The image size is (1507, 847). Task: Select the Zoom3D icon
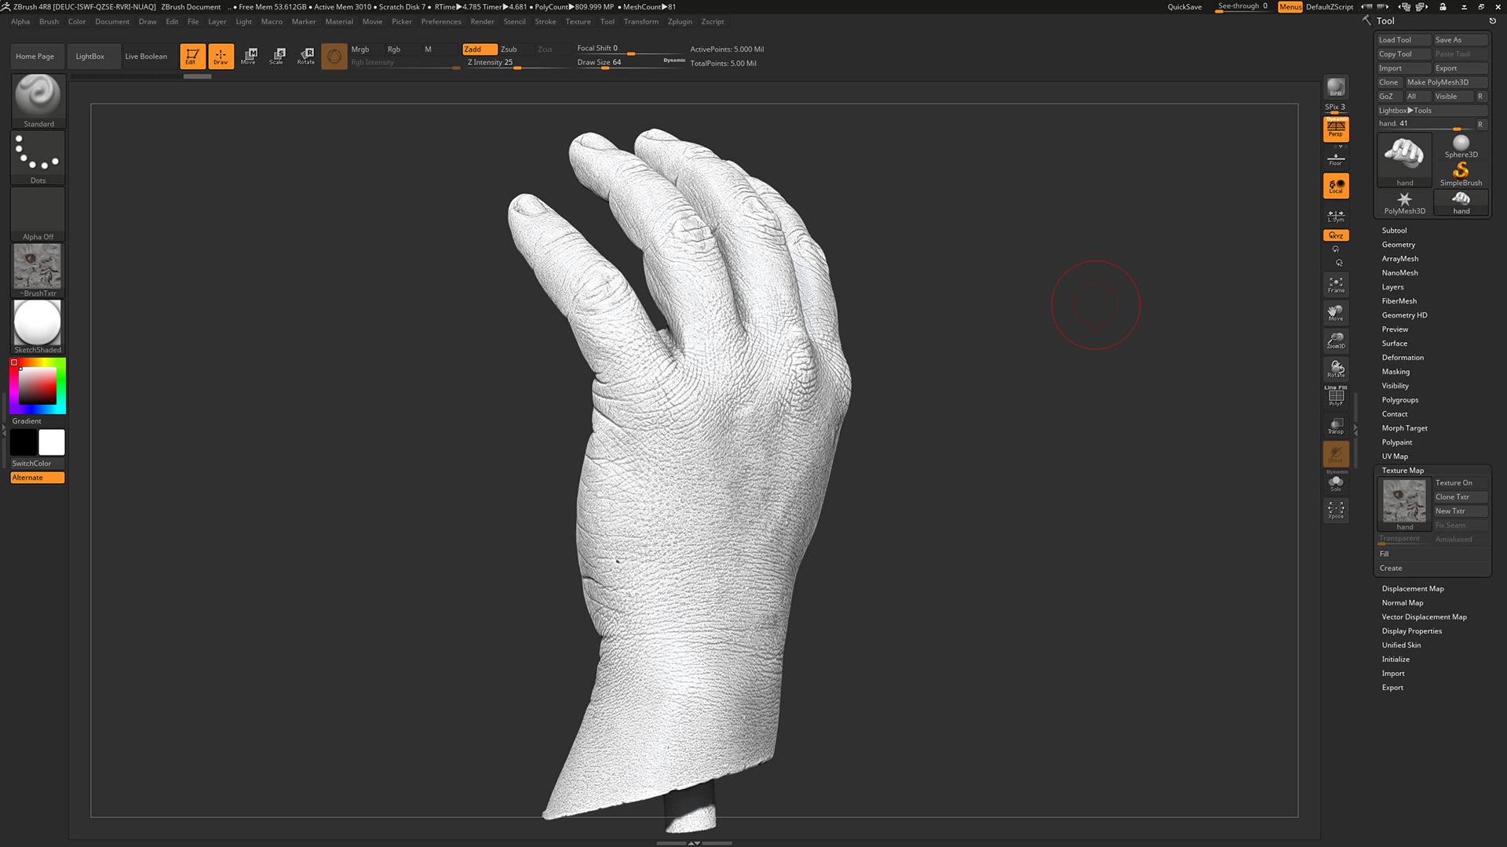pos(1336,340)
